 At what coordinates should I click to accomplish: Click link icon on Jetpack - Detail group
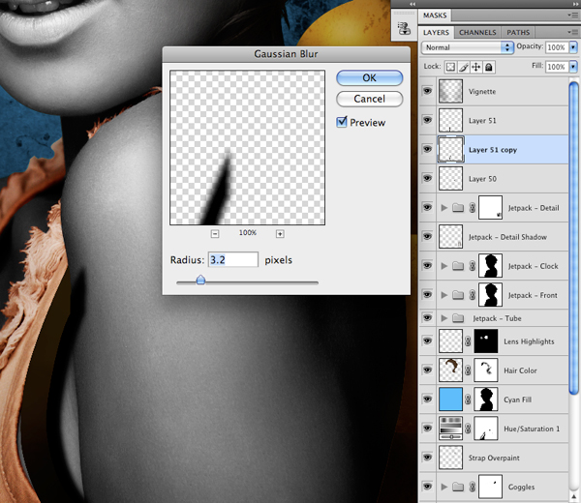[473, 208]
